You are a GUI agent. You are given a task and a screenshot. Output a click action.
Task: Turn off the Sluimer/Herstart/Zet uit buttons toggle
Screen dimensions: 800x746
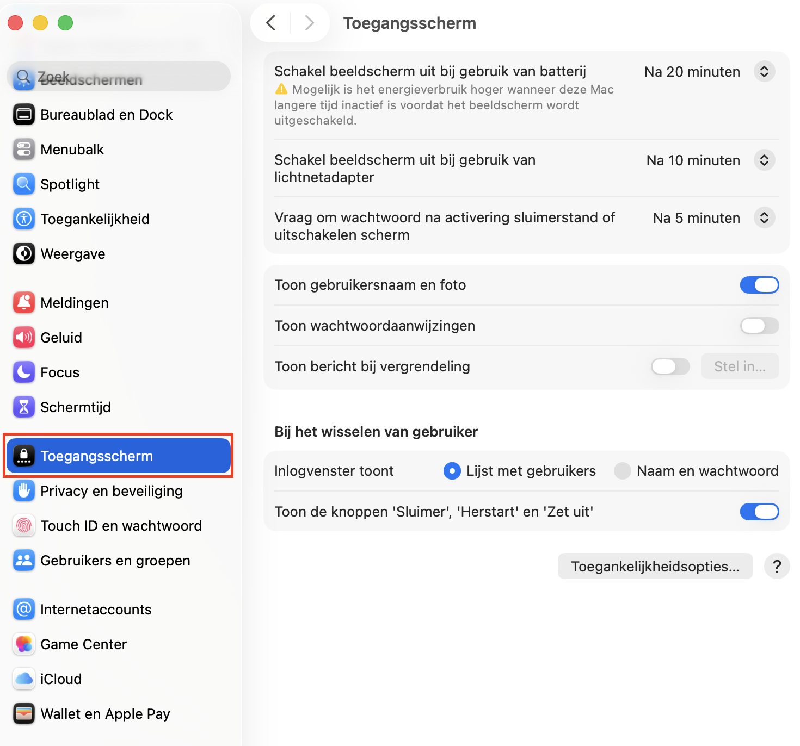tap(759, 512)
